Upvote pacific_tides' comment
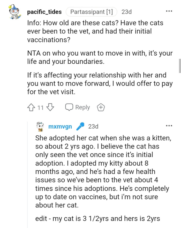181x228 pixels. (32, 107)
